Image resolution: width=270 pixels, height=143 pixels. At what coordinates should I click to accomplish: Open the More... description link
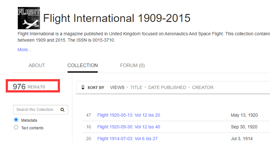pos(24,50)
